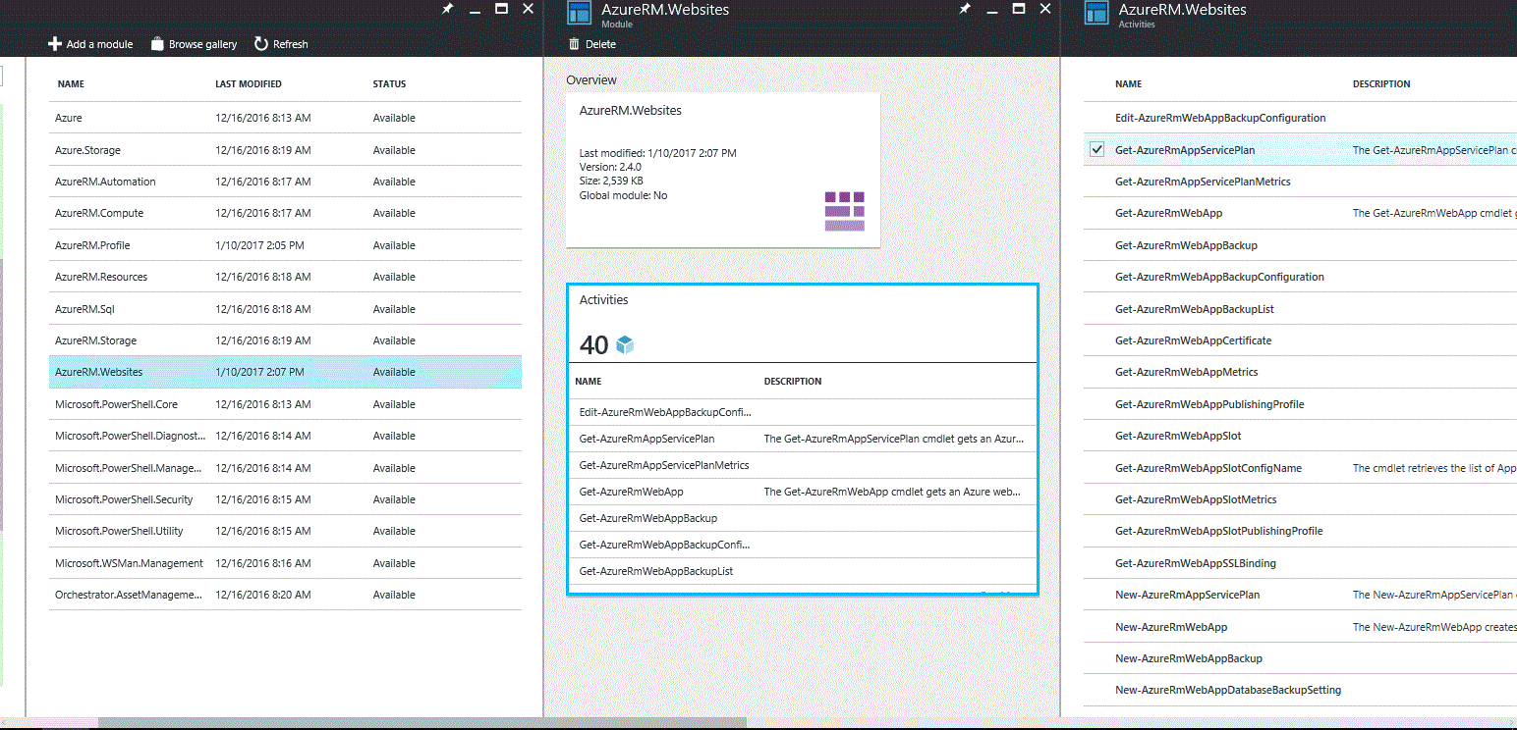The width and height of the screenshot is (1517, 730).
Task: Sort the modules list by NAME header
Action: tap(71, 84)
